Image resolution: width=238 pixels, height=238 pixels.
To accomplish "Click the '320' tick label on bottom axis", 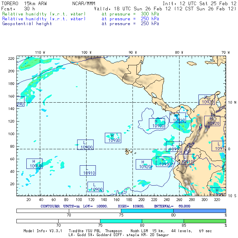I will [x=217, y=200].
